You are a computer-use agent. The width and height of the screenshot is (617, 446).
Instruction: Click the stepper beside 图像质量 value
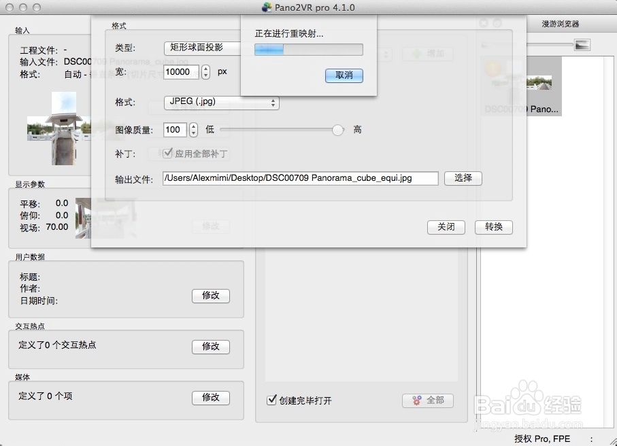coord(193,129)
